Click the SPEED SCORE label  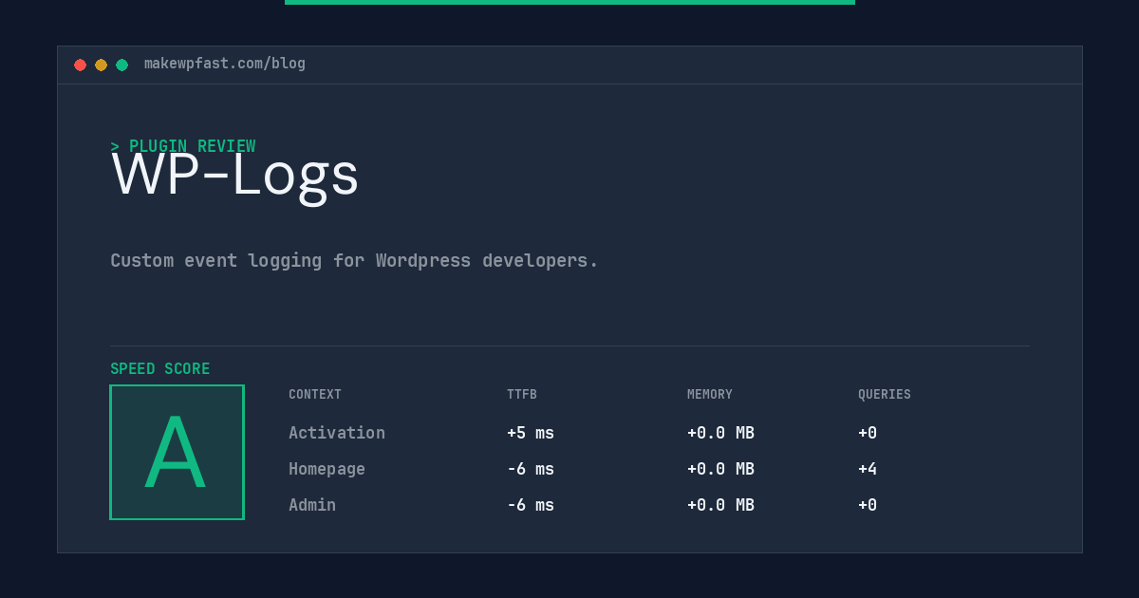[160, 369]
